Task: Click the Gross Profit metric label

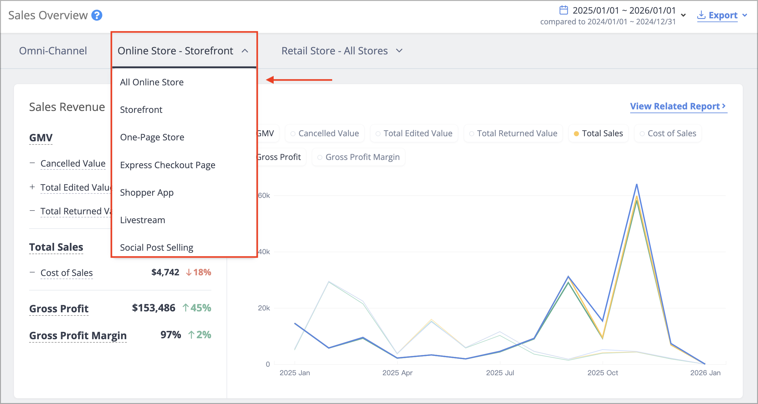Action: 59,309
